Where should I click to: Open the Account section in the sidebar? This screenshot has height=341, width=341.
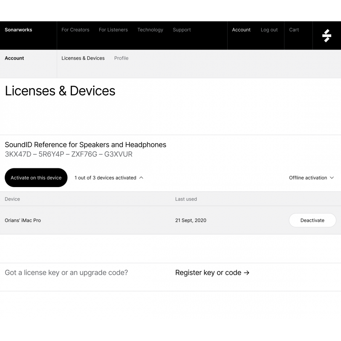(14, 58)
